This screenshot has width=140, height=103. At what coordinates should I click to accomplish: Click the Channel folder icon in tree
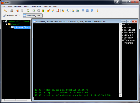tap(9, 24)
